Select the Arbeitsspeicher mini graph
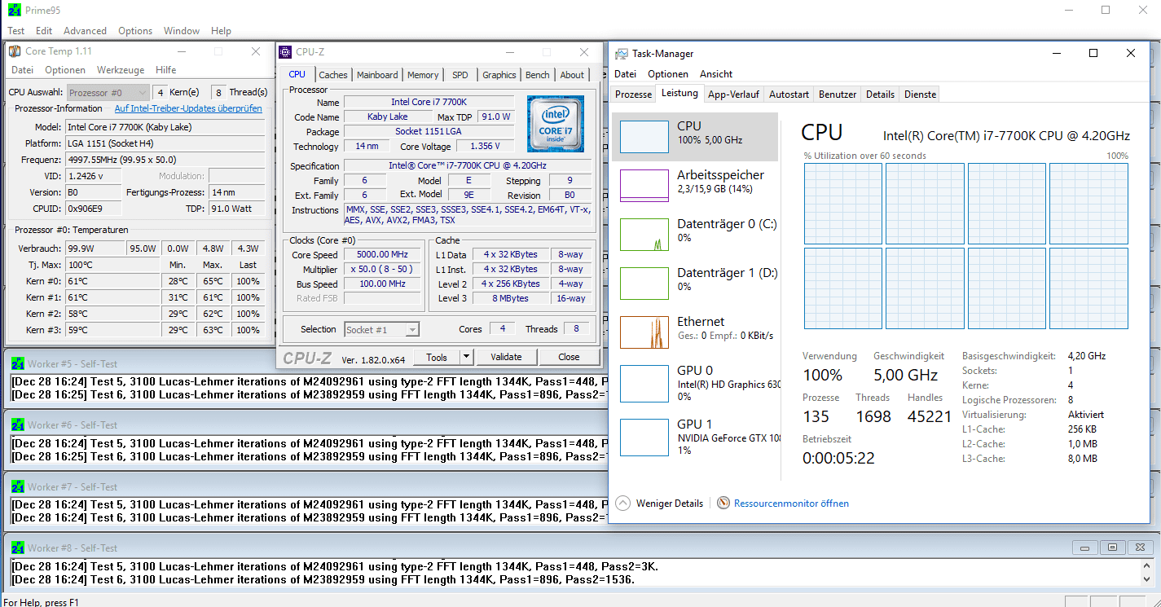 [x=644, y=185]
